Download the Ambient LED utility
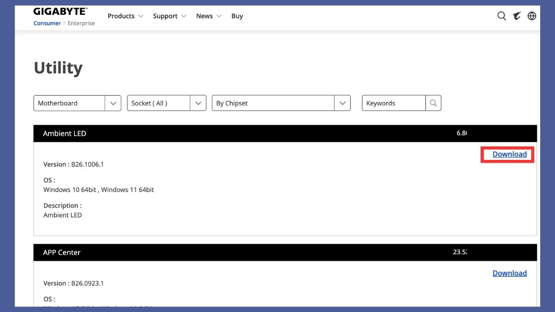This screenshot has height=312, width=555. (x=509, y=154)
